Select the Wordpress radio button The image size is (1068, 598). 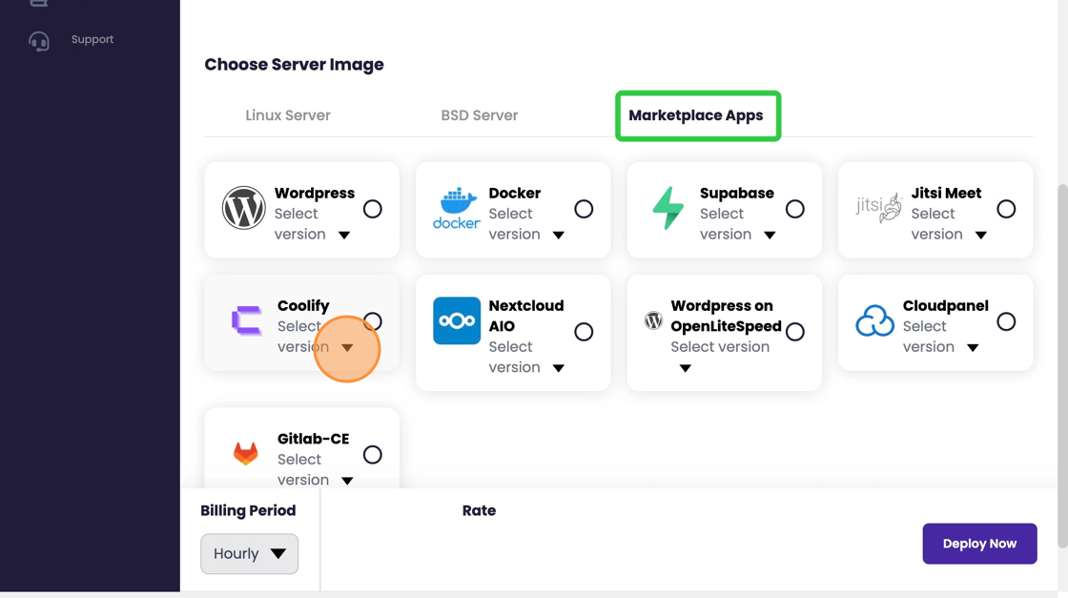(373, 209)
